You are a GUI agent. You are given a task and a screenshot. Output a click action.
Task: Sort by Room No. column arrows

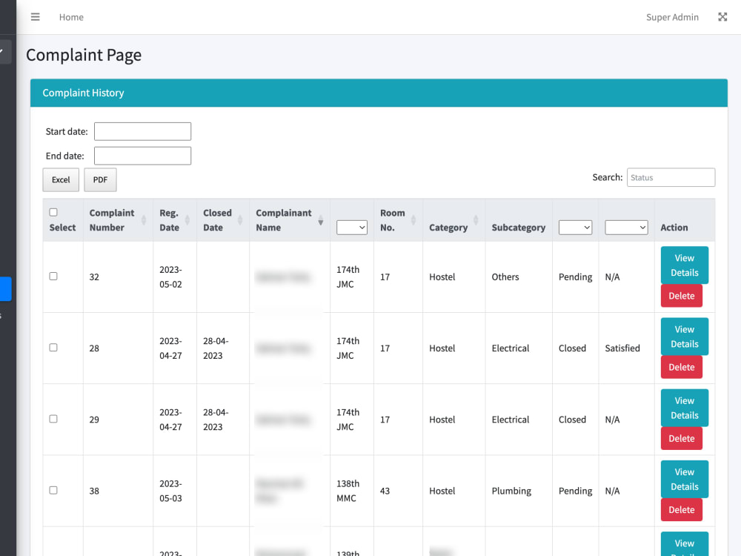tap(413, 220)
